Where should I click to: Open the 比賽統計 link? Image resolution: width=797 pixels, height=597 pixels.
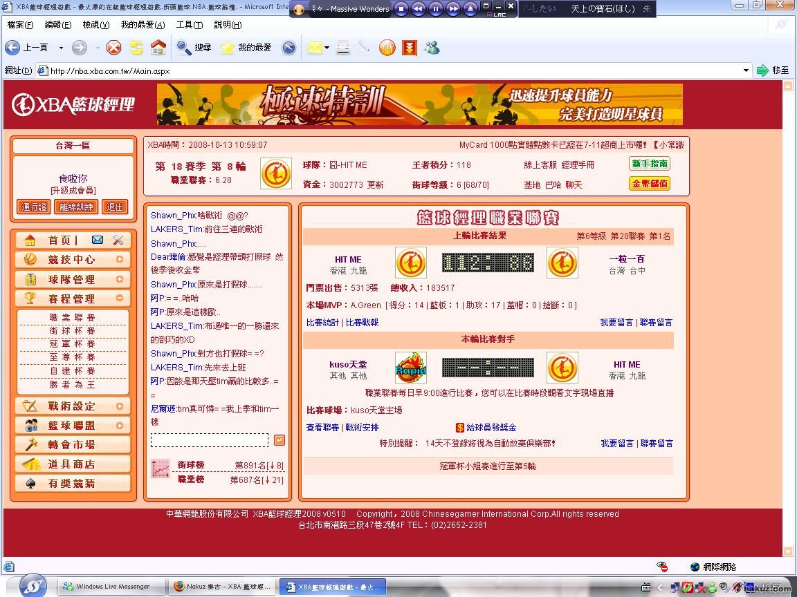coord(322,323)
